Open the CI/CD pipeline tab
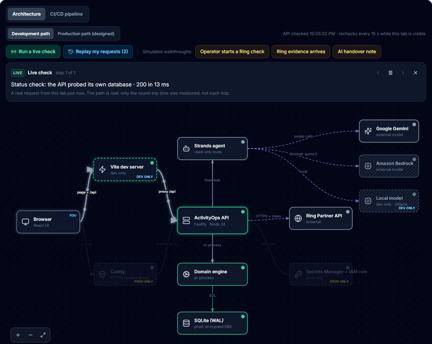Screen dimensions: 432x344 [x=66, y=14]
